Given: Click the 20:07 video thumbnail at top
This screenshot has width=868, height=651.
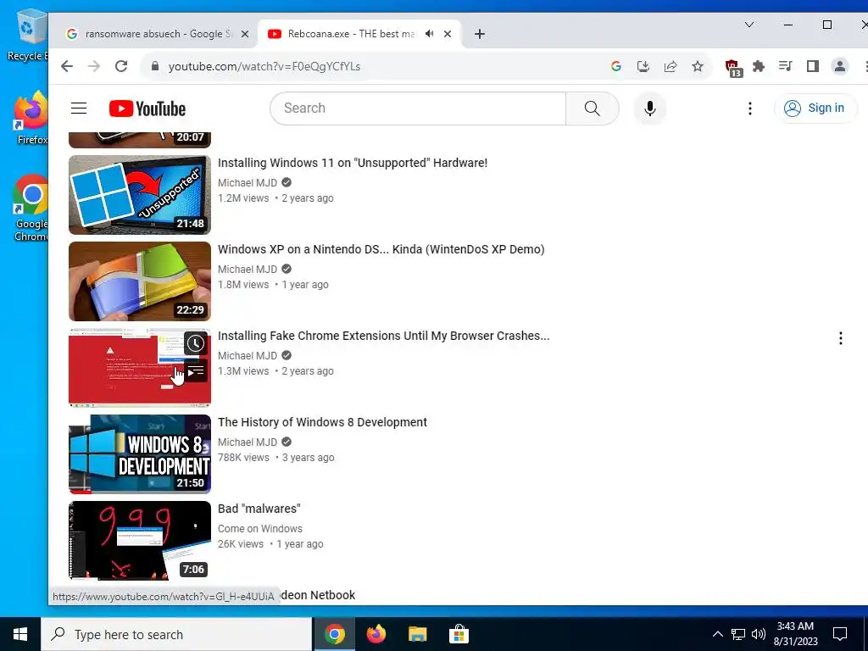Looking at the screenshot, I should 140,140.
